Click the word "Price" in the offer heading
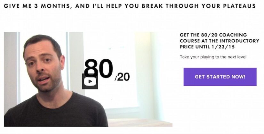Image resolution: width=264 pixels, height=134 pixels. (187, 47)
